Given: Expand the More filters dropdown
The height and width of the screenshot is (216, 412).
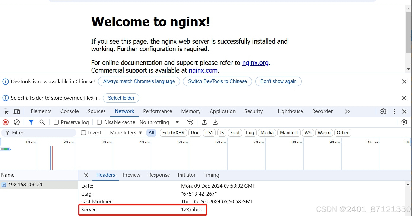Looking at the screenshot, I should 126,133.
